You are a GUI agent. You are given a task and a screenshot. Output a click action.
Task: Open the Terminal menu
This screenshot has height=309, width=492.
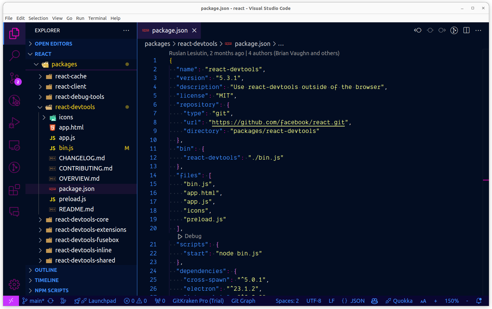point(97,18)
